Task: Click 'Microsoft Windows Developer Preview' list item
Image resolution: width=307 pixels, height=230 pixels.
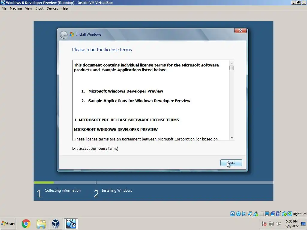Action: point(126,91)
